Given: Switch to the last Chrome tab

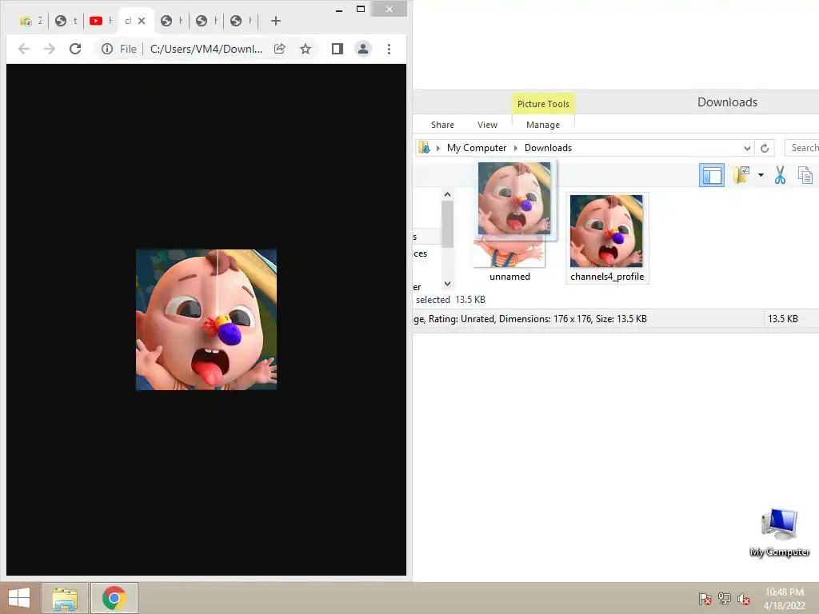Looking at the screenshot, I should 242,21.
